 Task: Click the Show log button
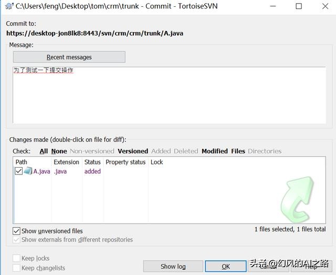coord(173,267)
